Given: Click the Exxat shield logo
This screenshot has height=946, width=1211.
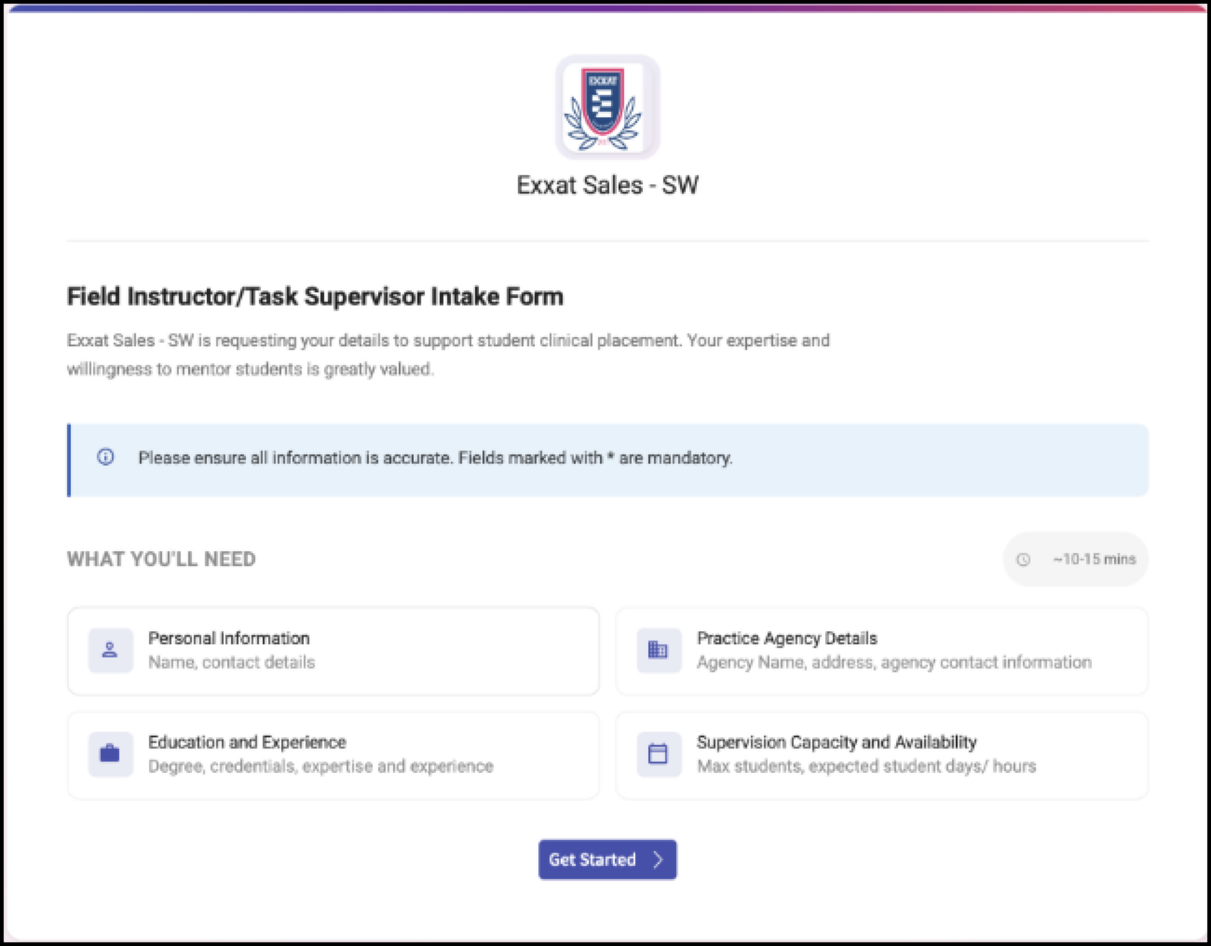Looking at the screenshot, I should (607, 107).
